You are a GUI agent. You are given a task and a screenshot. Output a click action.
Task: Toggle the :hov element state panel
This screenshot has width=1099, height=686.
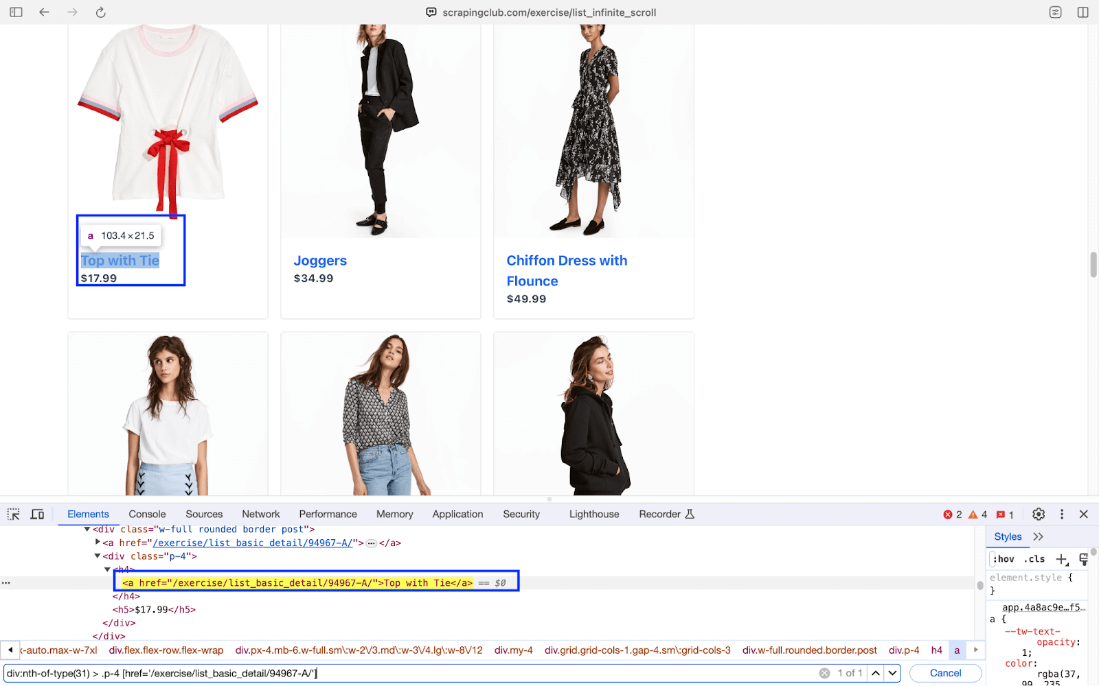(x=1004, y=559)
